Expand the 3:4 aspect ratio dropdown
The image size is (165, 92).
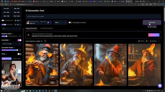pyautogui.click(x=11, y=29)
